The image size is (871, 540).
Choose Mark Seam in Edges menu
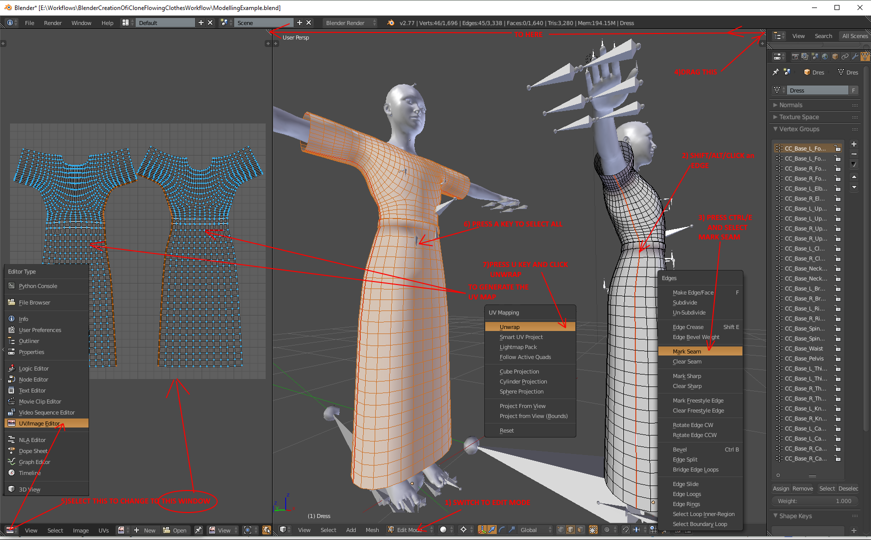(700, 351)
